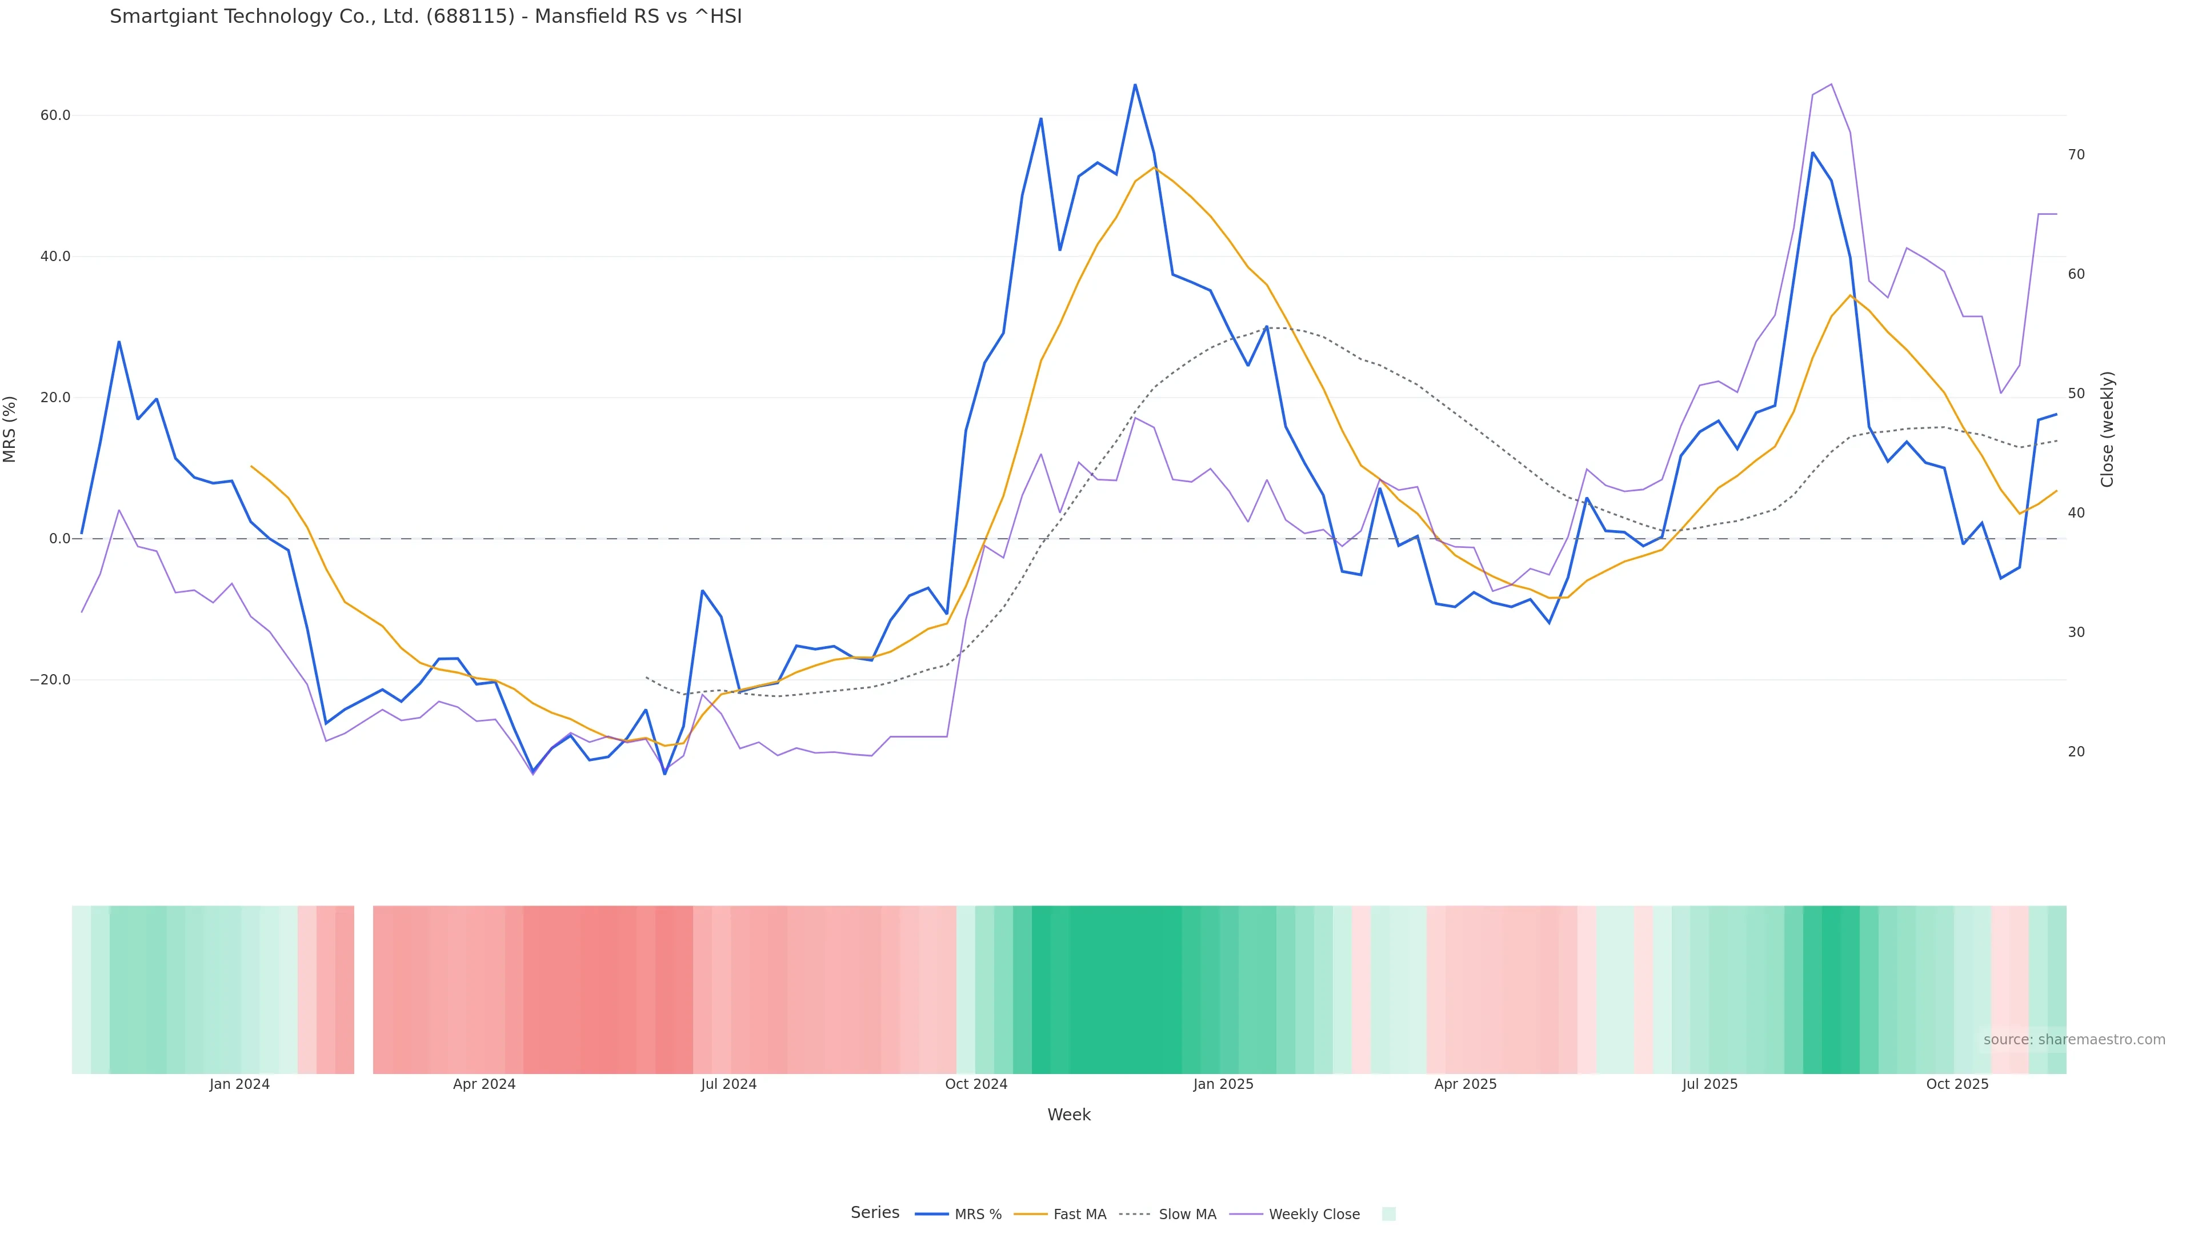The image size is (2194, 1234).
Task: Click the purple Weekly Close legend line icon
Action: point(1246,1215)
